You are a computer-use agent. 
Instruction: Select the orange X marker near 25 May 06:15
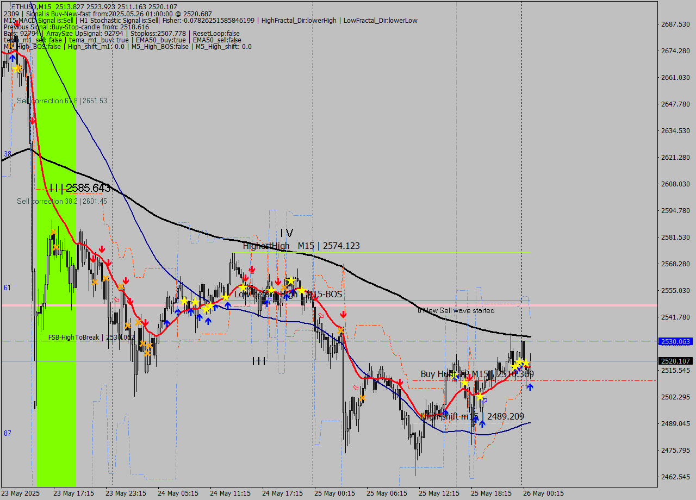coord(362,398)
